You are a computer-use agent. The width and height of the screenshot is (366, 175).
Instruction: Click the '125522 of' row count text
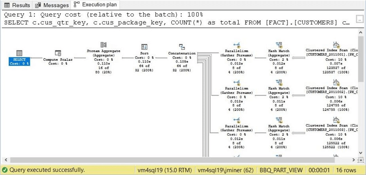tap(336, 143)
